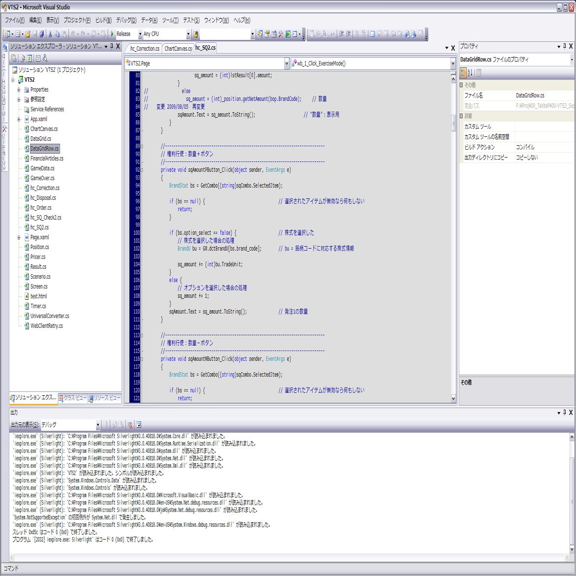Open wb_1_Click_ExerciseMode member dropdown

click(x=453, y=64)
